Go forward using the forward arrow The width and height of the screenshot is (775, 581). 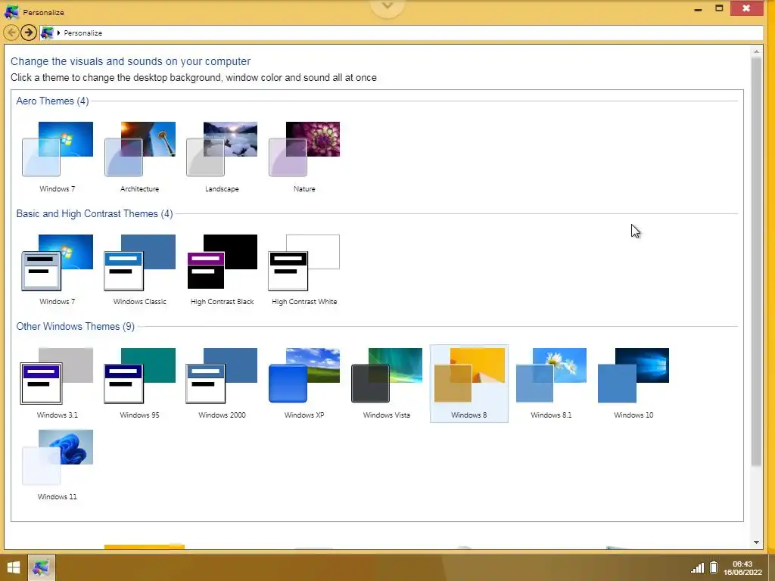pos(29,33)
